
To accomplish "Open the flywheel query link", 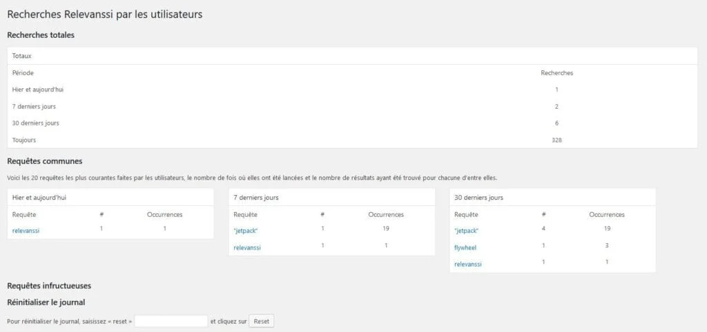I will 465,247.
